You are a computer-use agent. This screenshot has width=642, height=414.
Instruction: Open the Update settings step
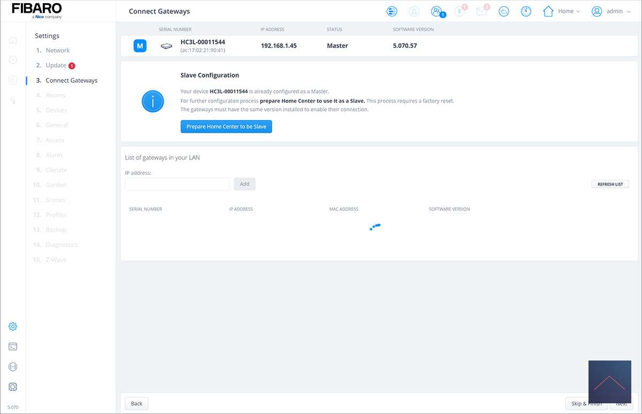pyautogui.click(x=56, y=65)
